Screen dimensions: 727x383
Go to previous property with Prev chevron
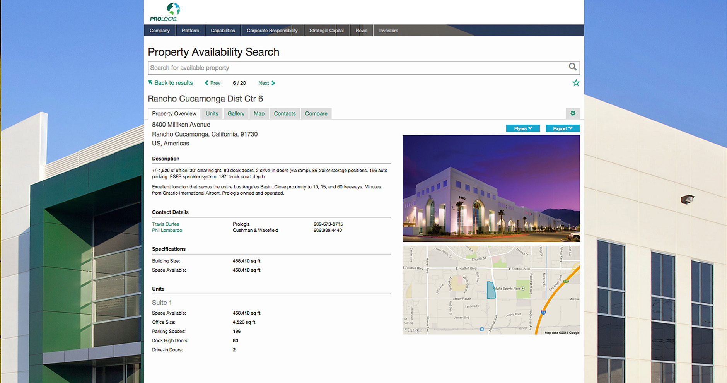pos(207,83)
